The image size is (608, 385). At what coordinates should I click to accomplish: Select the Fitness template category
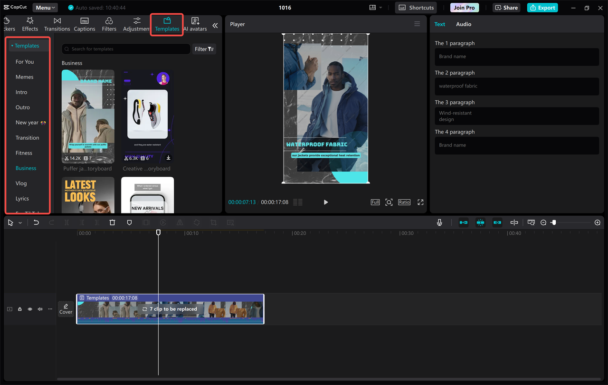point(24,153)
